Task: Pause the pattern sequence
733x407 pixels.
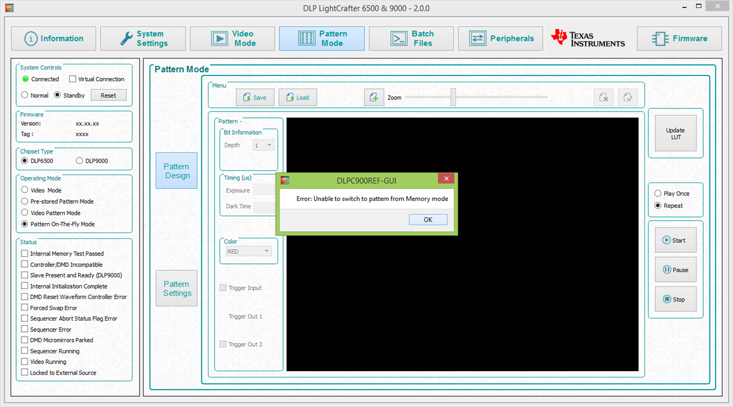Action: pos(675,270)
